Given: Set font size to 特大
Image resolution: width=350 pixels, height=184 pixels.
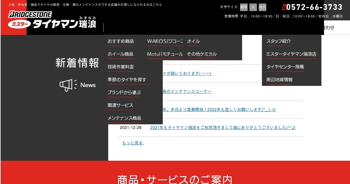Looking at the screenshot, I should (x=262, y=7).
